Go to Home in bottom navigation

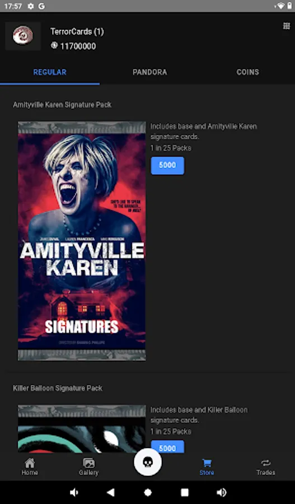coord(30,466)
